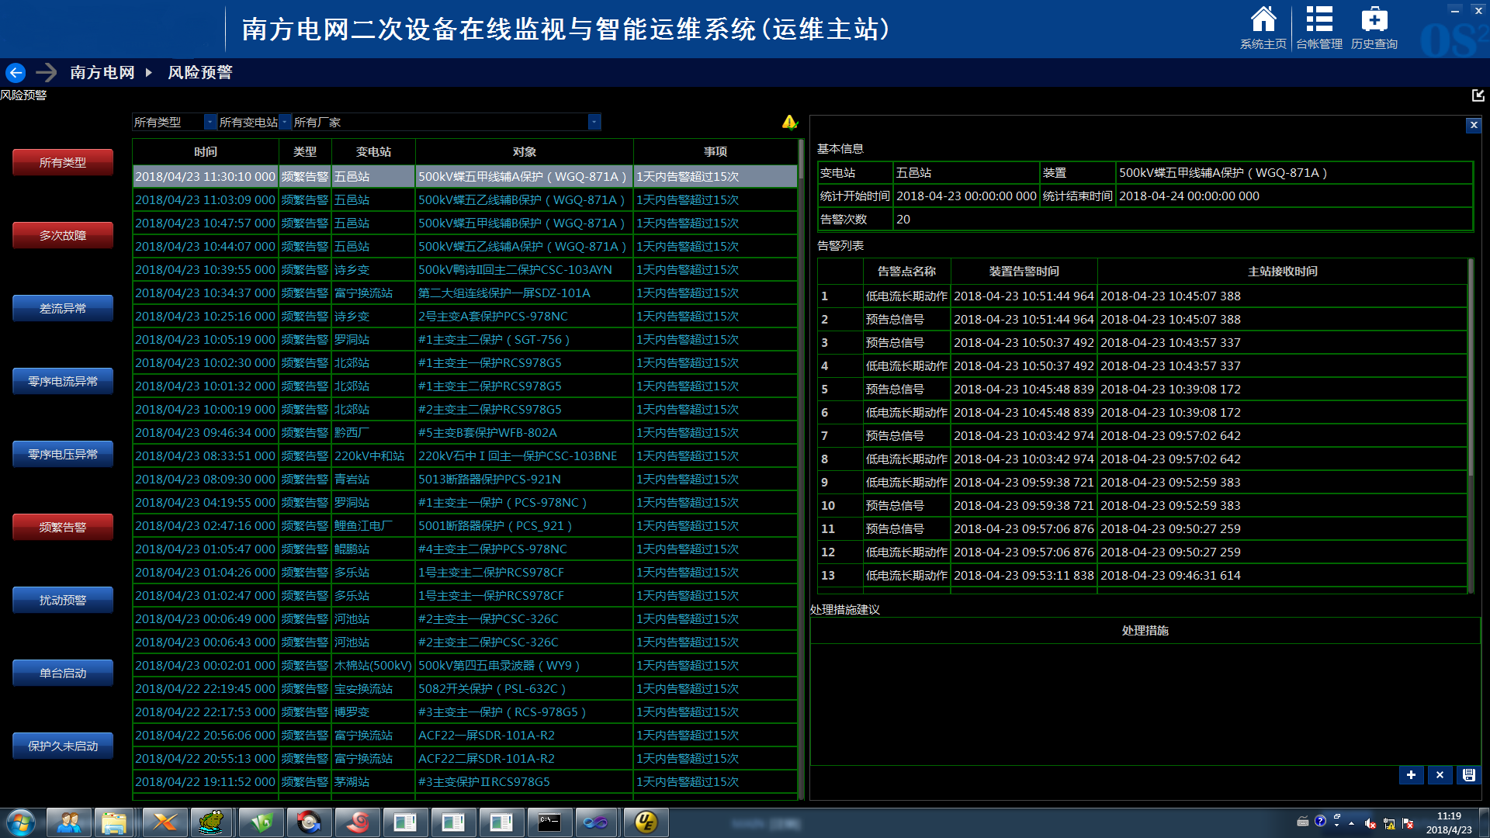This screenshot has height=838, width=1490.
Task: Expand the 所有变电站 dropdown filter
Action: click(285, 122)
